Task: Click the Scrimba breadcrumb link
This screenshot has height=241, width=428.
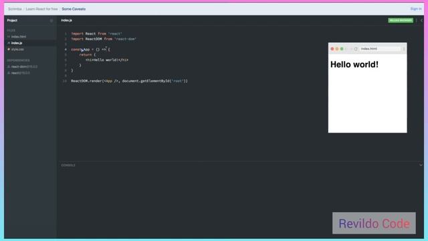Action: tap(15, 9)
